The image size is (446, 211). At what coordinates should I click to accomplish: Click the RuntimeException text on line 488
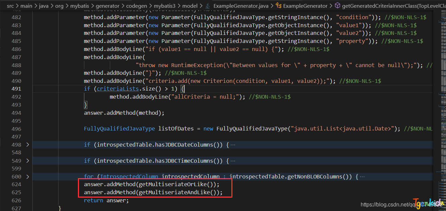pyautogui.click(x=197, y=65)
